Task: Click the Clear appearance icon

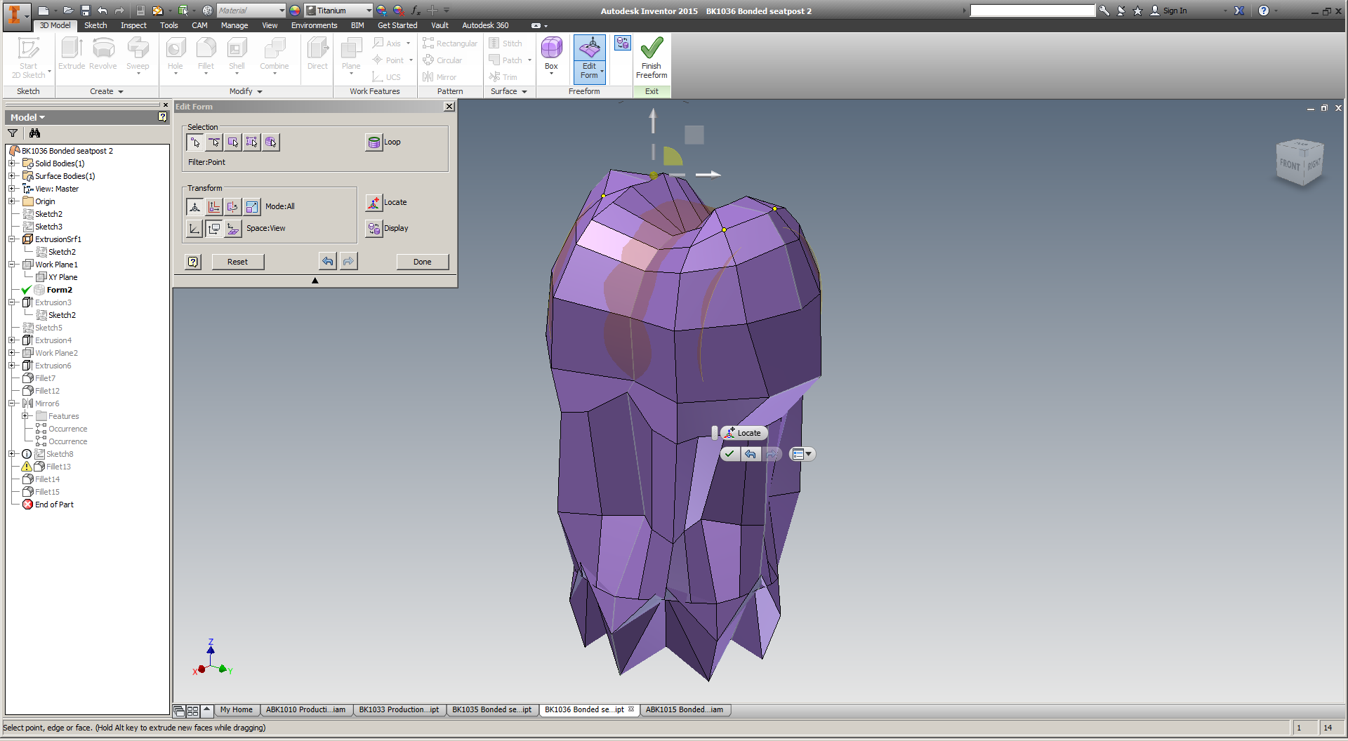Action: pos(399,11)
